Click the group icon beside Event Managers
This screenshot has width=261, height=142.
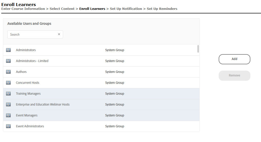click(8, 115)
